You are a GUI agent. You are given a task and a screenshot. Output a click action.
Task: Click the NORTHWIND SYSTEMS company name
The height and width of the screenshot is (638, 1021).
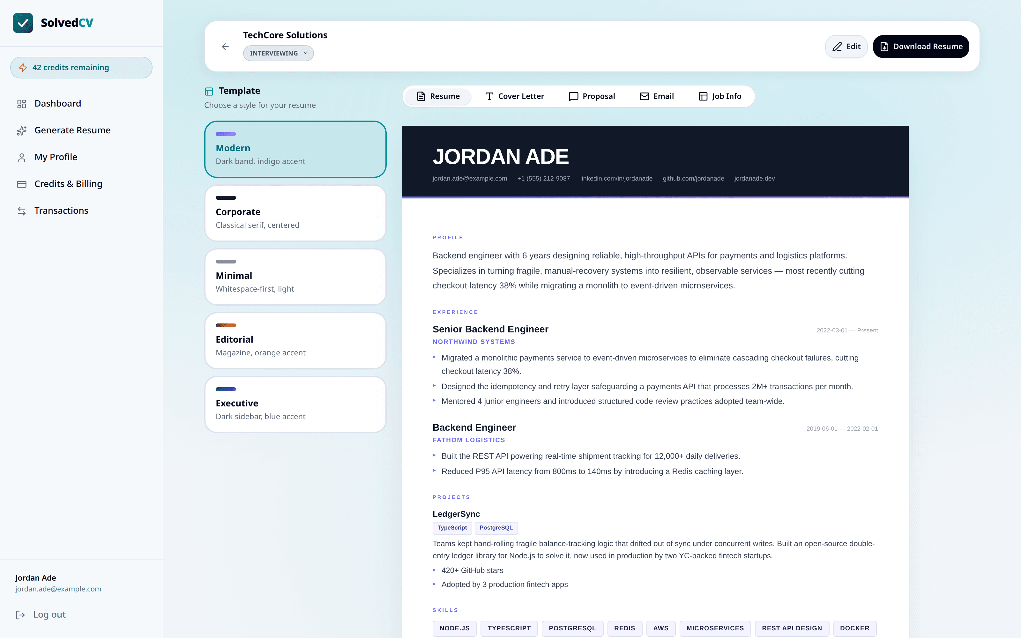pos(473,342)
